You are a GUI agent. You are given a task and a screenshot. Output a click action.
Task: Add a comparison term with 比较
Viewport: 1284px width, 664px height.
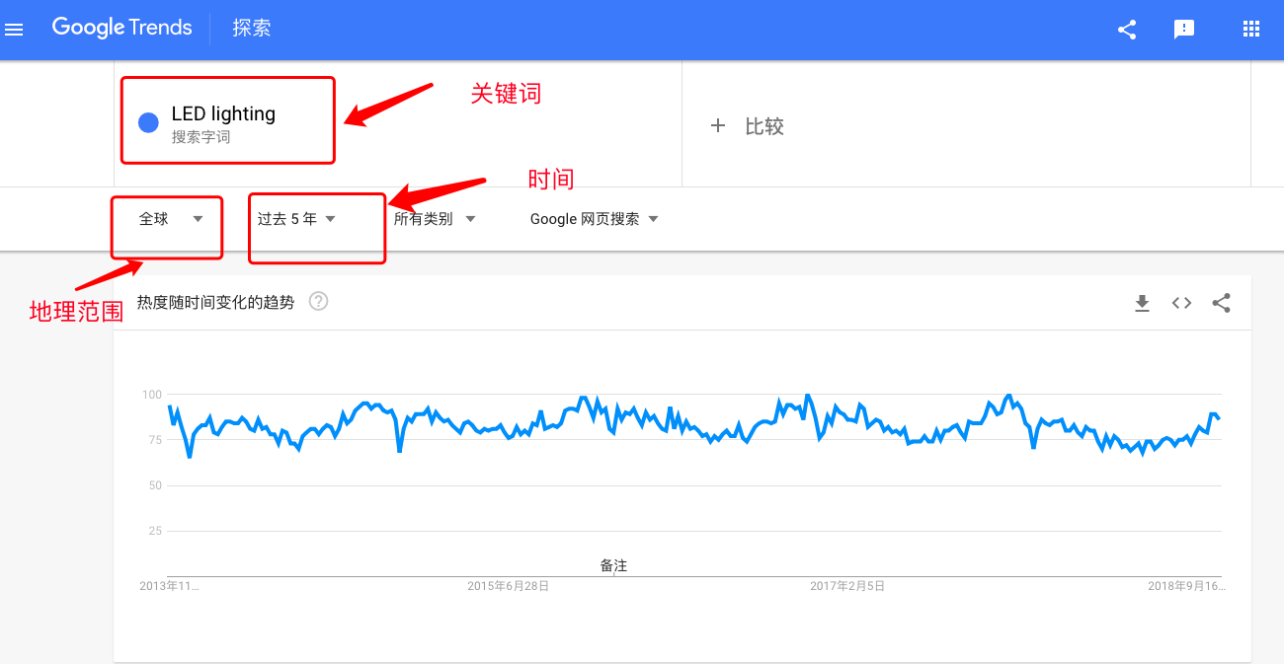[764, 126]
